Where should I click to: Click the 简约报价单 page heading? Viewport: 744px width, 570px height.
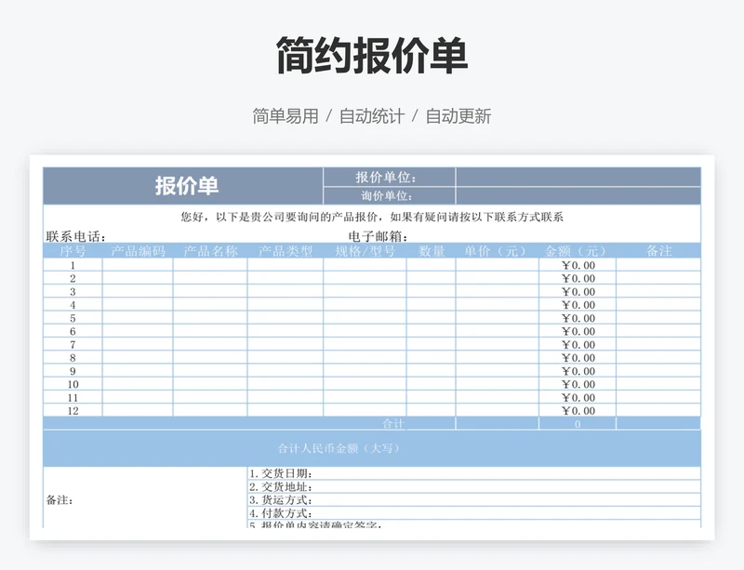coord(372,55)
